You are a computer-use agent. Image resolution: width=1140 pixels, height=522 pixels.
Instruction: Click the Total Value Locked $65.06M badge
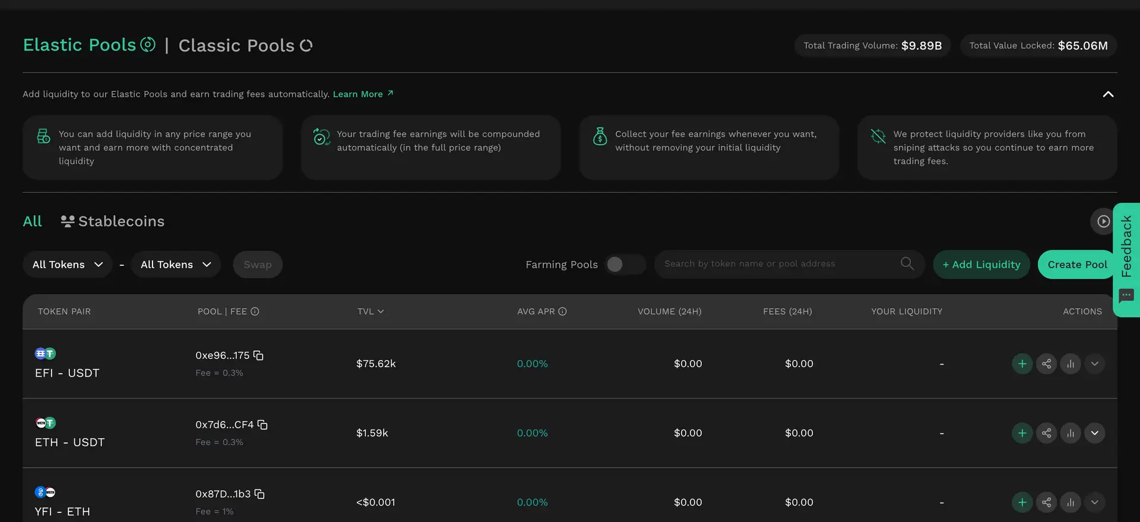click(x=1038, y=46)
